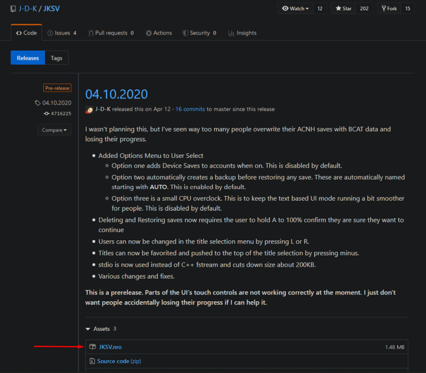Fork the JKSV repository
This screenshot has width=426, height=373.
point(389,8)
